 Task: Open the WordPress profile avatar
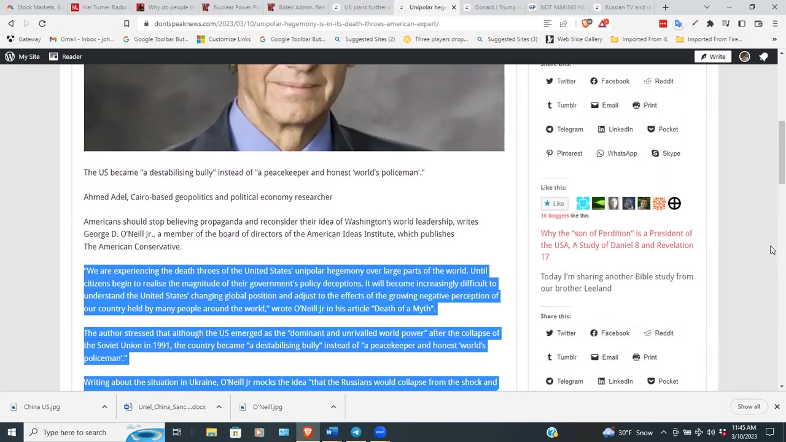click(x=745, y=56)
